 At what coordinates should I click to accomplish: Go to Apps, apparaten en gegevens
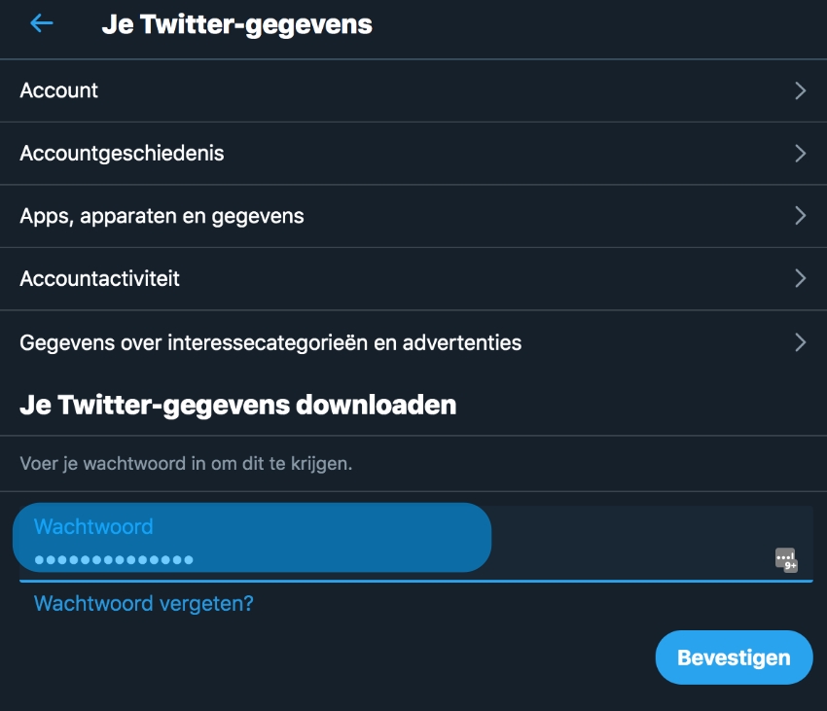tap(162, 216)
